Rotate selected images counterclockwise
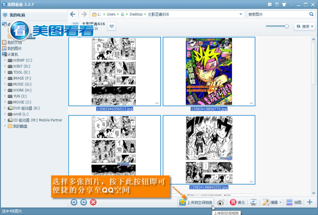 (74, 202)
